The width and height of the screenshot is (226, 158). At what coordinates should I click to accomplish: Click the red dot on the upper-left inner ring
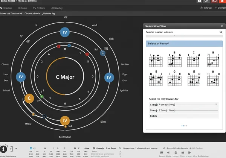58,47
